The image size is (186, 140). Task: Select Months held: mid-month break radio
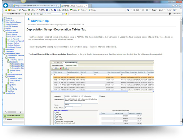coord(55,121)
